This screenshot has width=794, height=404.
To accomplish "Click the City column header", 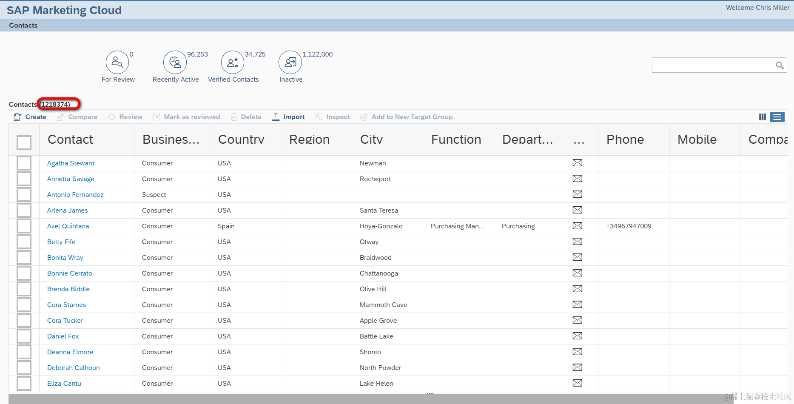I will click(x=387, y=139).
